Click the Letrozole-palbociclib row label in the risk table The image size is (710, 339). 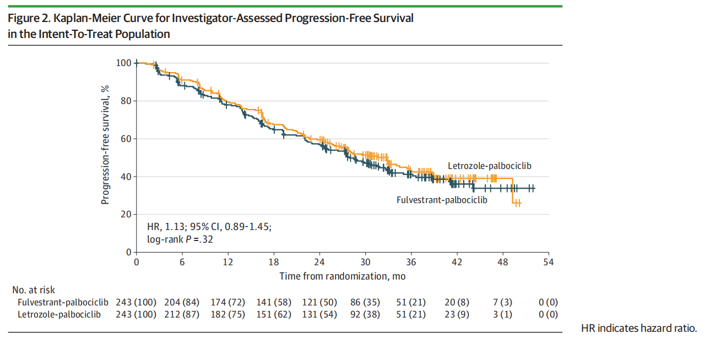(60, 315)
